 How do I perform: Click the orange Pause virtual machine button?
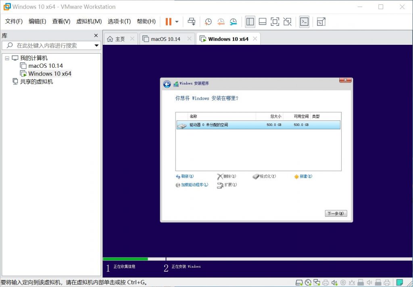pos(169,21)
